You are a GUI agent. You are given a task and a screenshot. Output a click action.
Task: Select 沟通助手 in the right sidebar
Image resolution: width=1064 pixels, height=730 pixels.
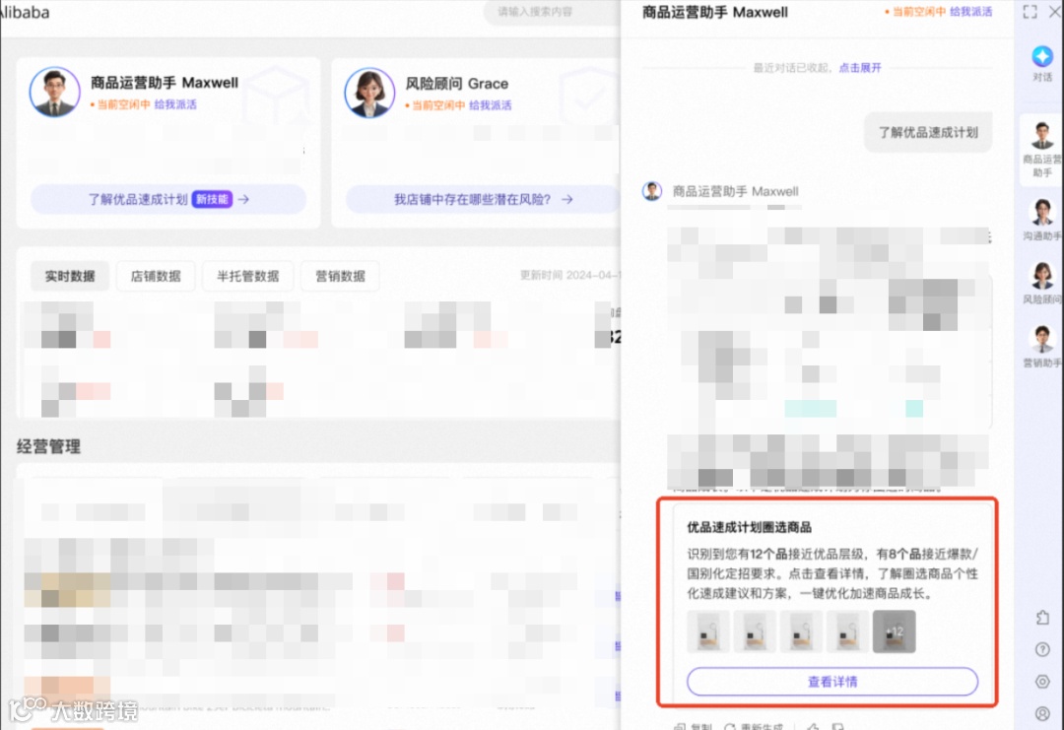[x=1042, y=220]
